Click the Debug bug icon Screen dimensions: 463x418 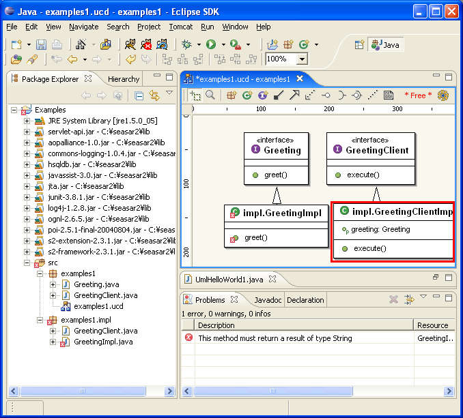[x=187, y=44]
